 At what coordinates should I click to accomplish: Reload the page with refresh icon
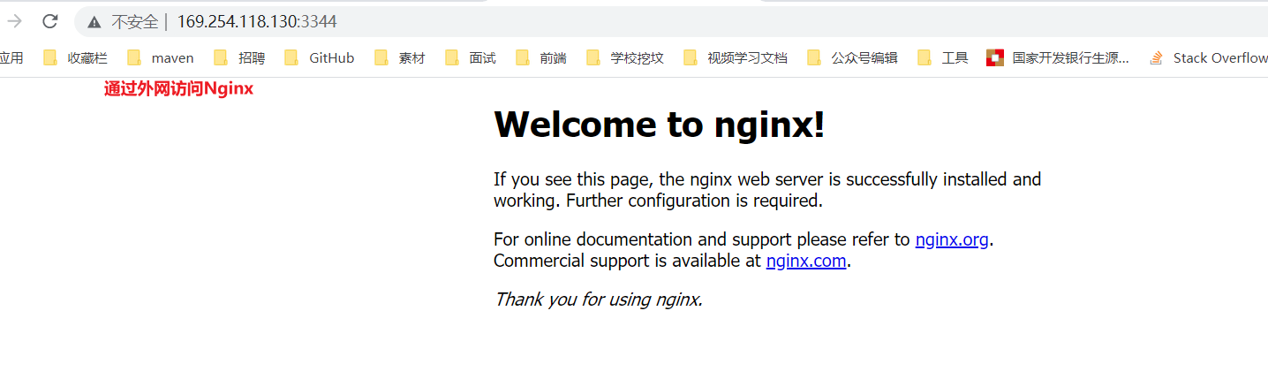[x=50, y=21]
